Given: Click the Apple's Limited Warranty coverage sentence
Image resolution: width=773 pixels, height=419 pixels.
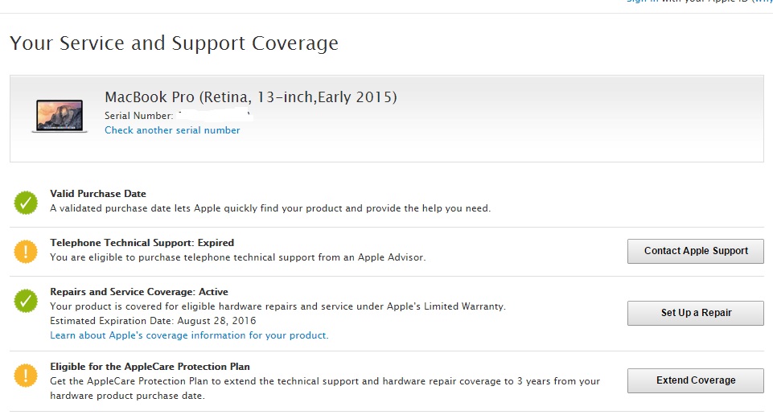Looking at the screenshot, I should pyautogui.click(x=278, y=306).
